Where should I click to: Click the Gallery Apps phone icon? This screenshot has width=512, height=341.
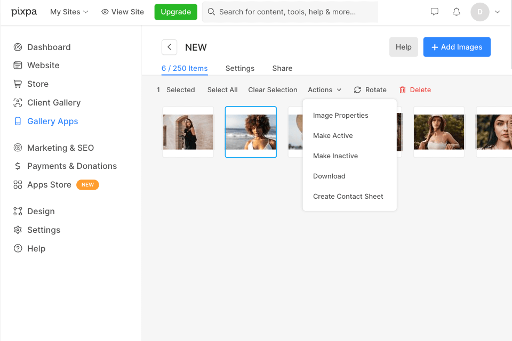(18, 121)
